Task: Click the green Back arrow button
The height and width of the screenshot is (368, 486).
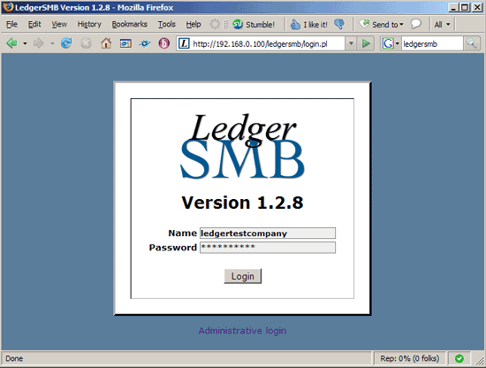Action: click(x=11, y=43)
